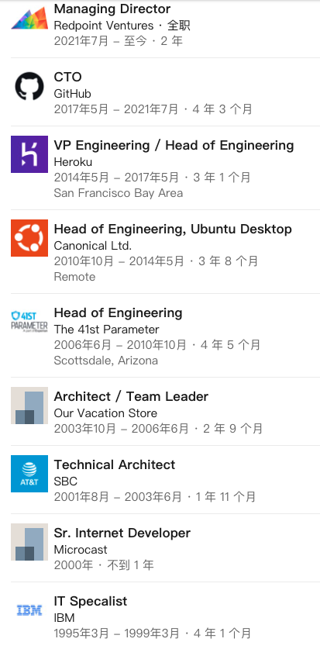Open the Managing Director position title
Viewport: 320px width, 649px height.
(x=112, y=9)
